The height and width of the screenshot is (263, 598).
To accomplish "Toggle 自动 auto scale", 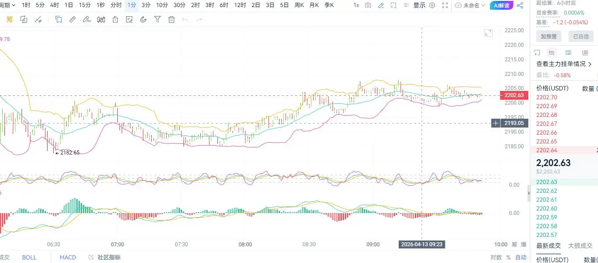I will click(521, 257).
